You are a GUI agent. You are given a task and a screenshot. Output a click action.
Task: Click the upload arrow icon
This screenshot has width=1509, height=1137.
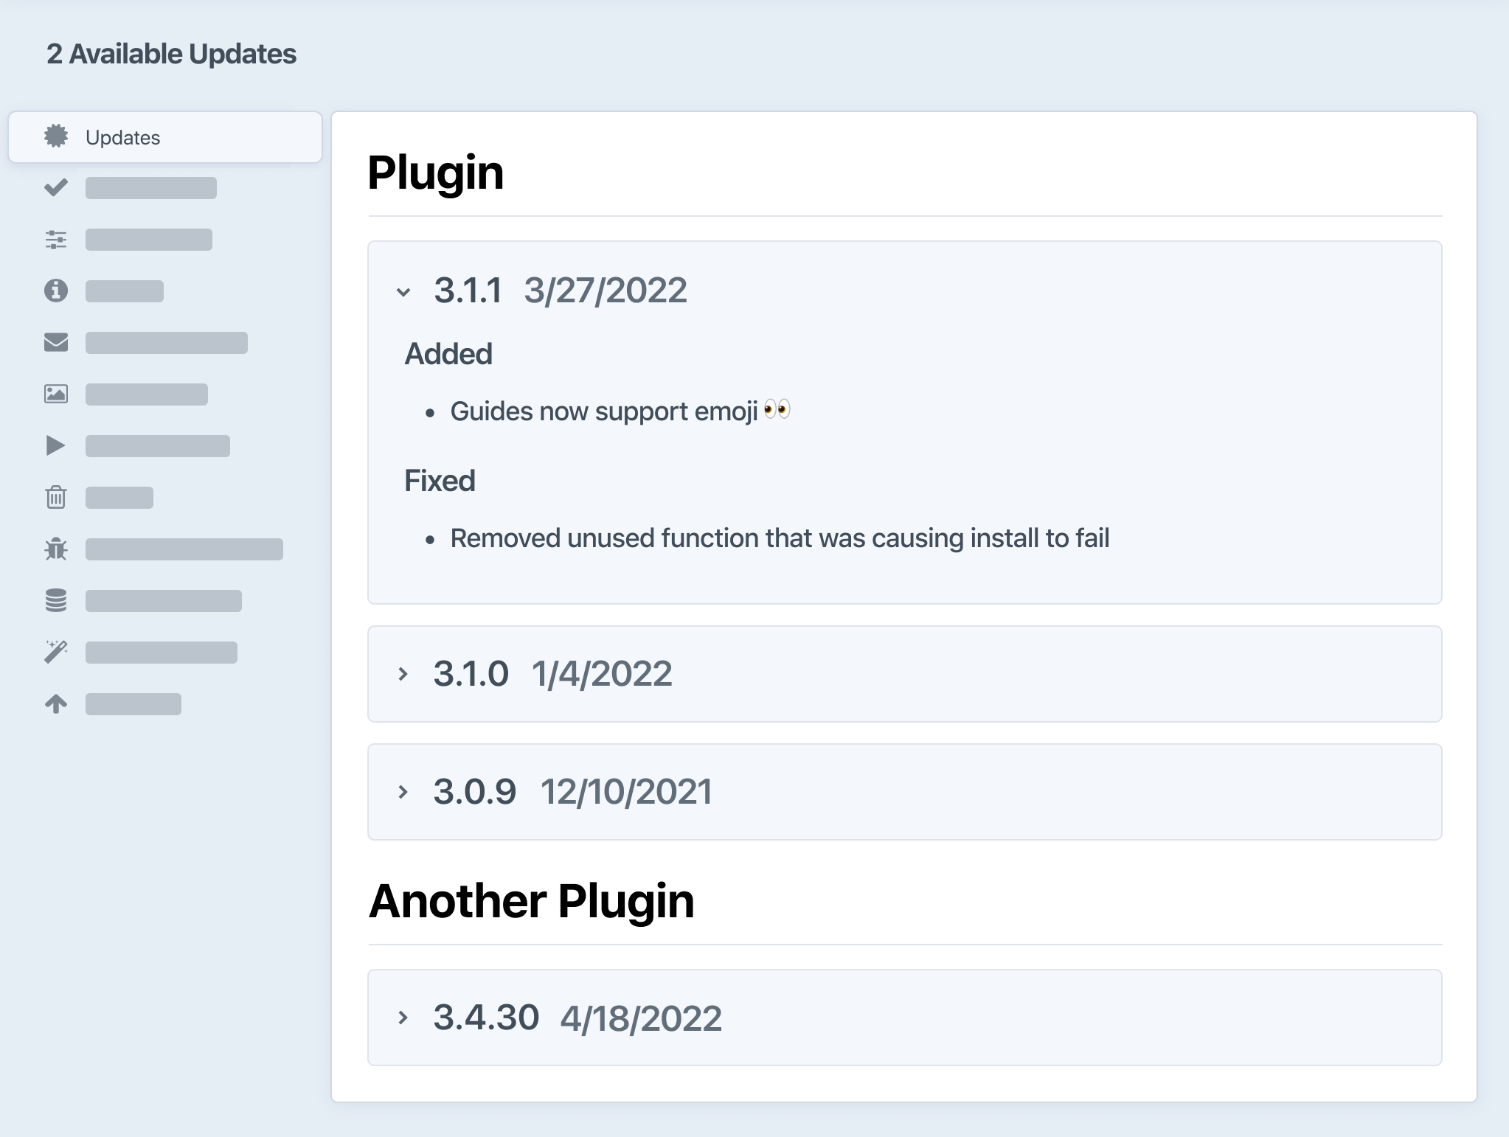click(x=56, y=703)
